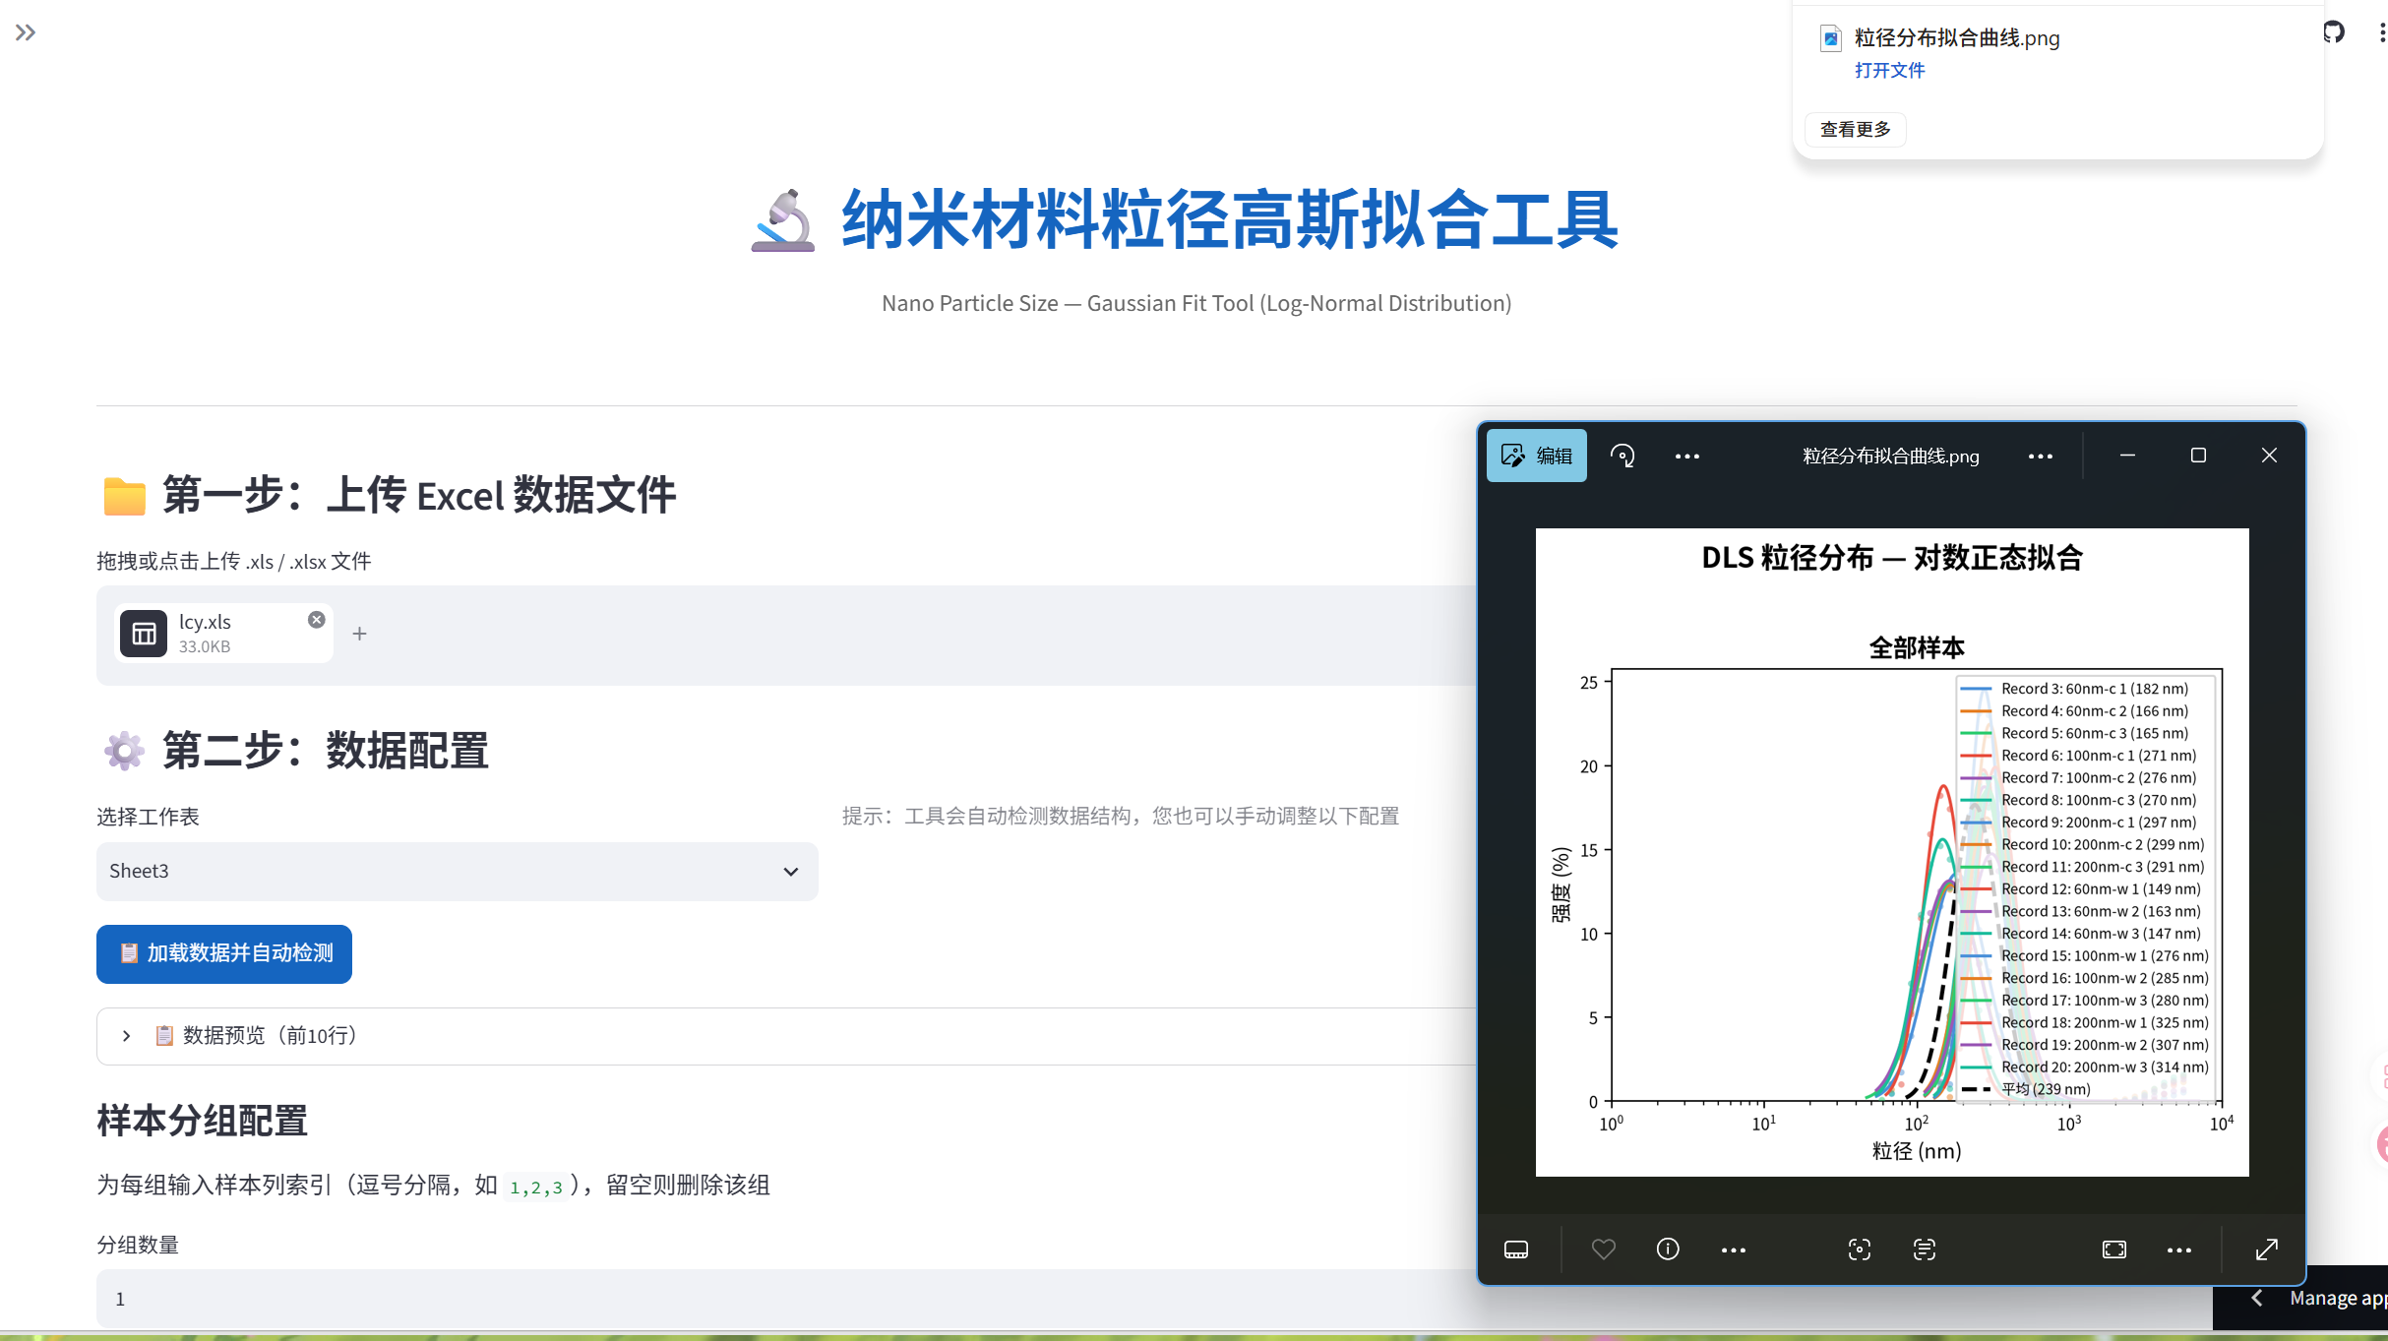
Task: Open more options beside rotate icon
Action: click(x=1686, y=456)
